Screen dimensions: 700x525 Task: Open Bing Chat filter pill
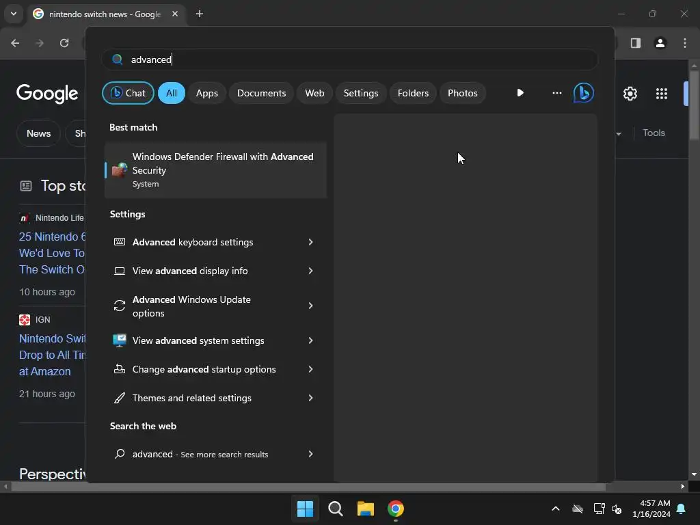pos(128,93)
